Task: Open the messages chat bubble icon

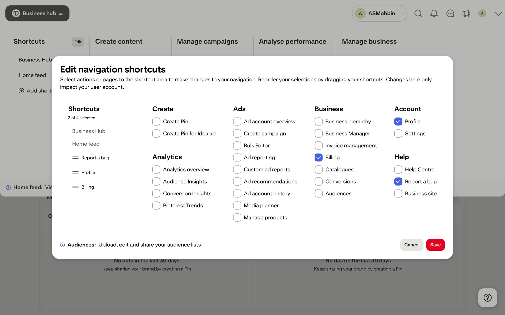Action: pos(450,13)
